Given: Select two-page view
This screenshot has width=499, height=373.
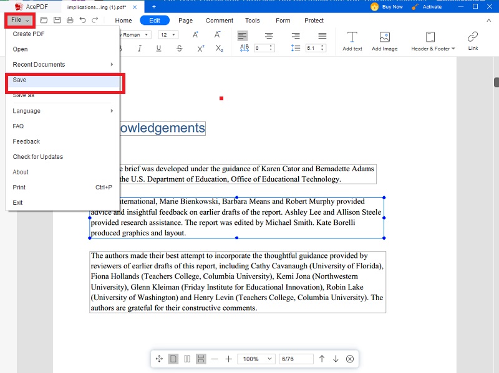Looking at the screenshot, I should [187, 359].
